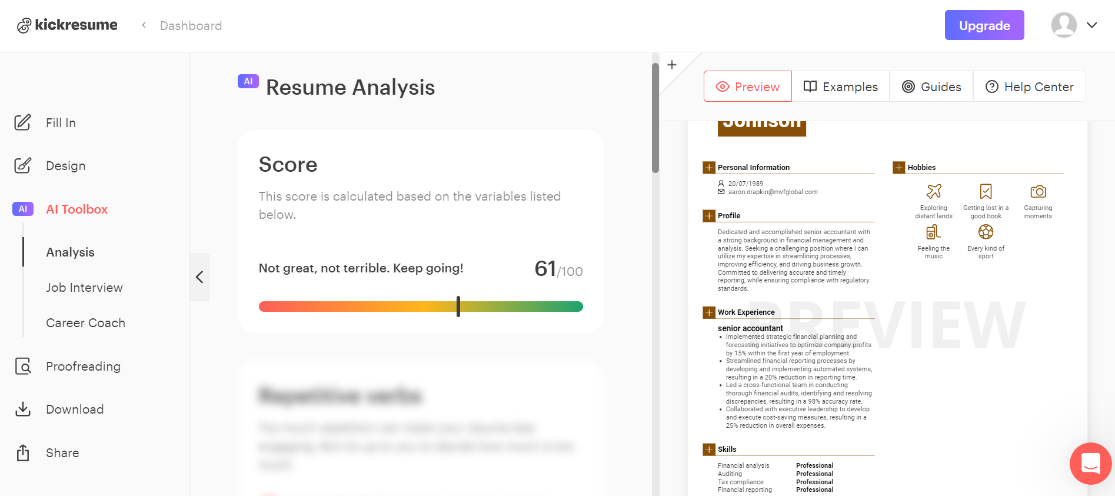Select Job Interview in AI Toolbox
This screenshot has width=1115, height=496.
85,288
